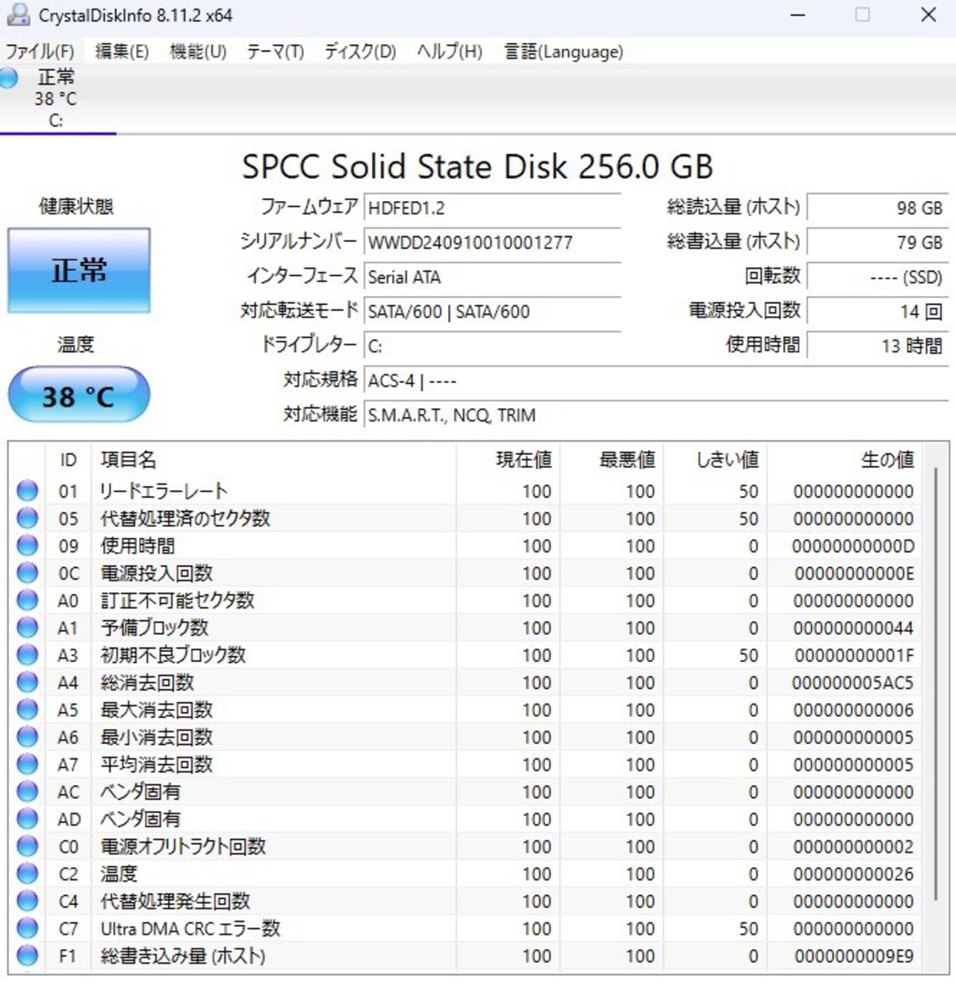The image size is (956, 984).
Task: Click status orb for row A3 初期不良ブロック数
Action: [x=27, y=655]
